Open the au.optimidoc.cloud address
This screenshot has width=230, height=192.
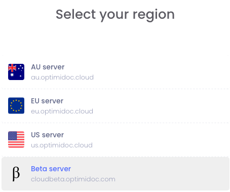tap(62, 78)
